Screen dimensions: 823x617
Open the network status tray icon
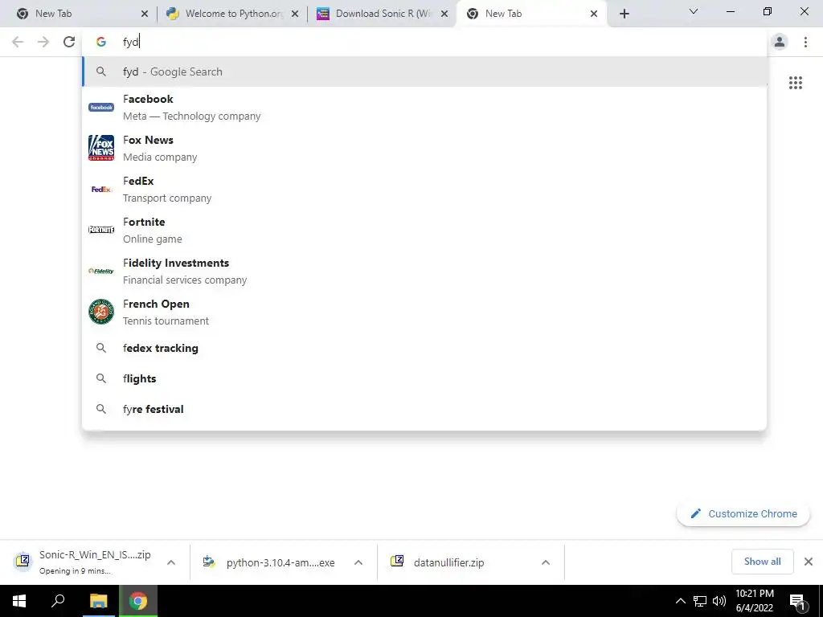pos(700,601)
